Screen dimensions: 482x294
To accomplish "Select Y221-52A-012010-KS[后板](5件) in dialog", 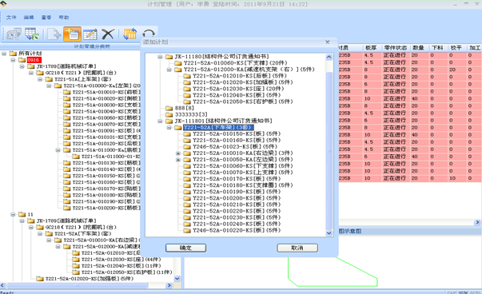I will point(240,76).
